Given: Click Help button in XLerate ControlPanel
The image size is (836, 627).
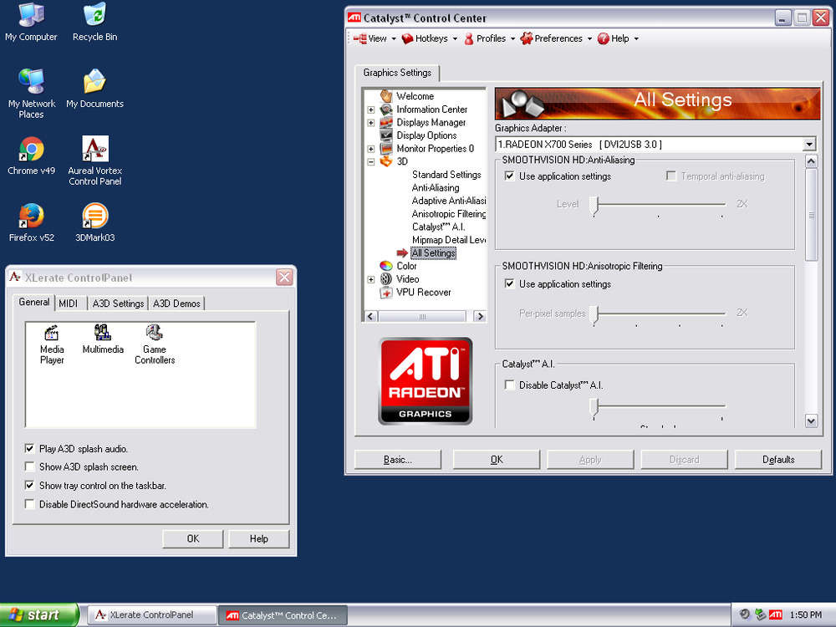Looking at the screenshot, I should click(x=258, y=538).
